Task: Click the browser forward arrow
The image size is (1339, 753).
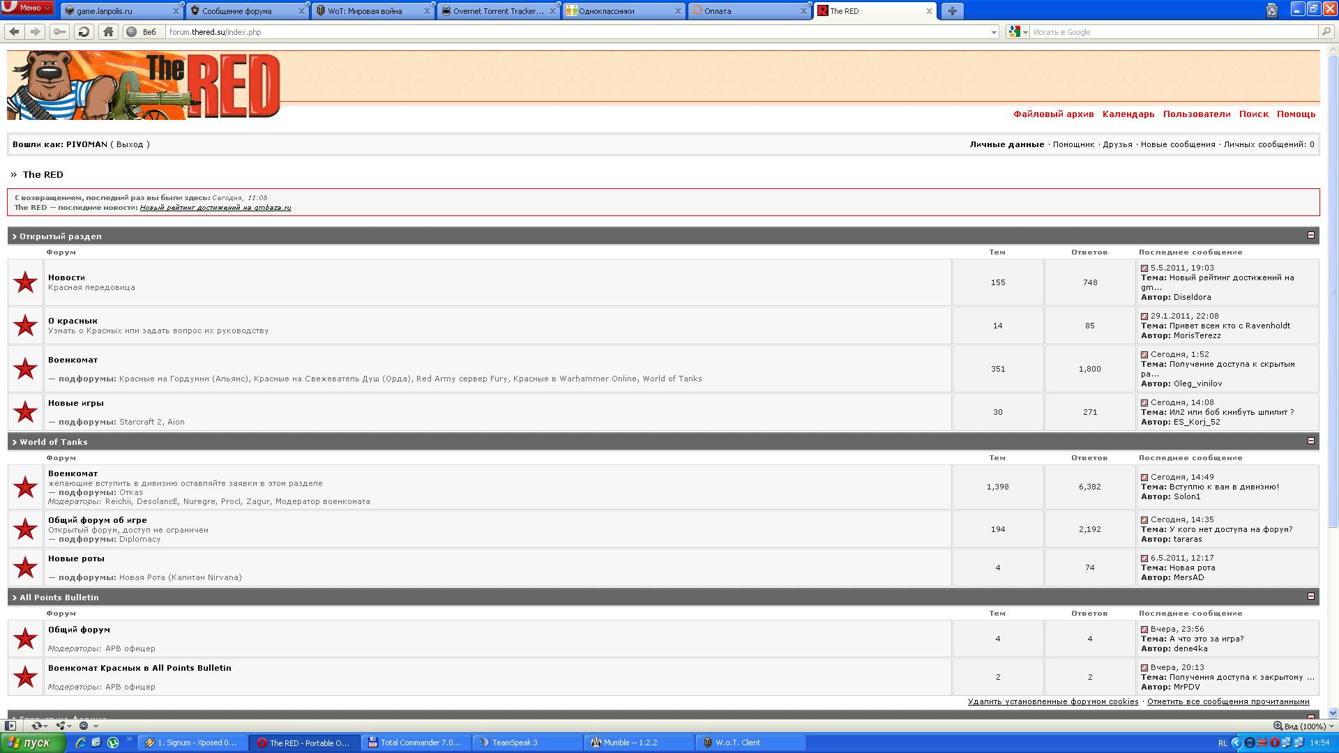Action: 35,31
